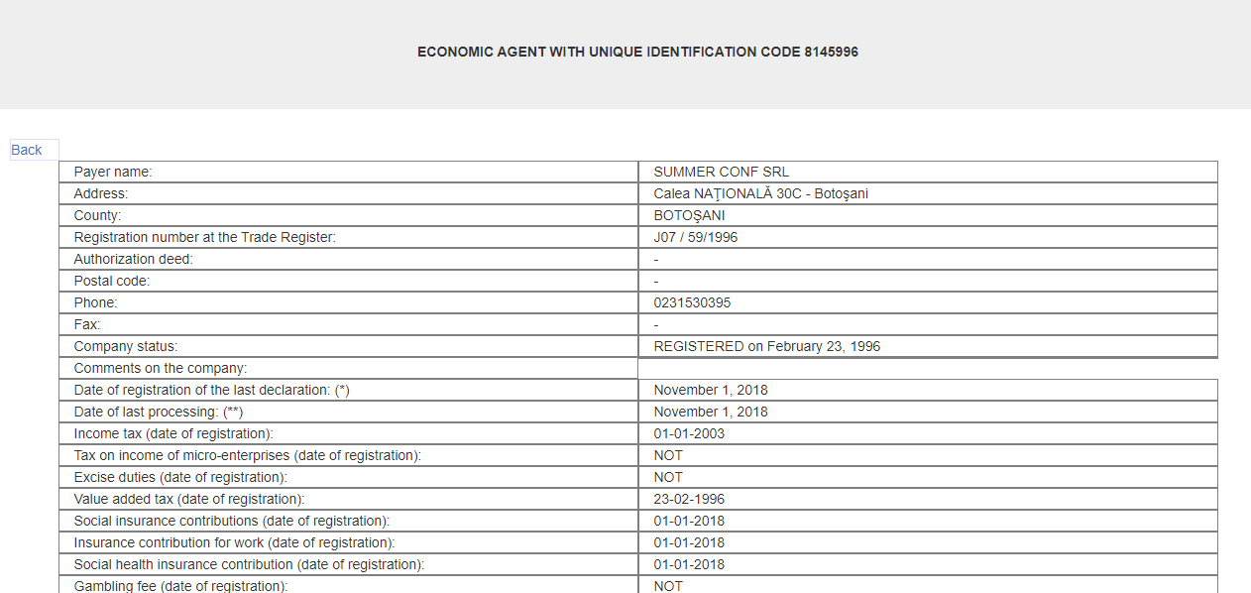Click the page heading with identification code 8145996
Viewport: 1251px width, 593px height.
(x=637, y=52)
